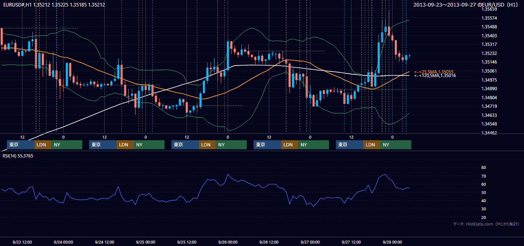
Task: Click the RSI level 50 label
Action: (x=483, y=192)
